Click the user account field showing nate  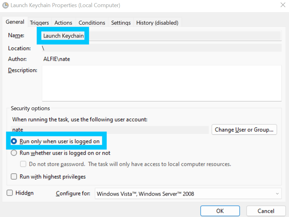110,130
